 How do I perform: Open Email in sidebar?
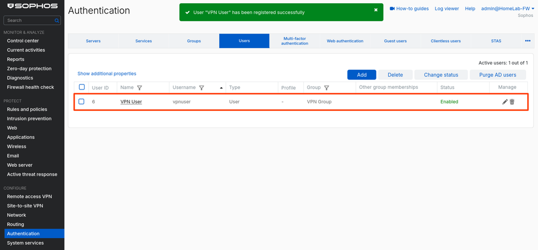13,155
